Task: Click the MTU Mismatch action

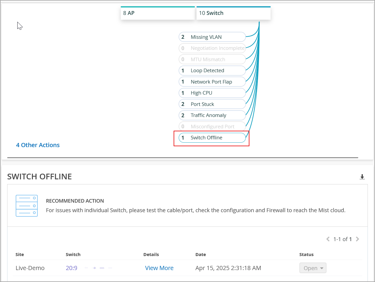Action: 212,59
